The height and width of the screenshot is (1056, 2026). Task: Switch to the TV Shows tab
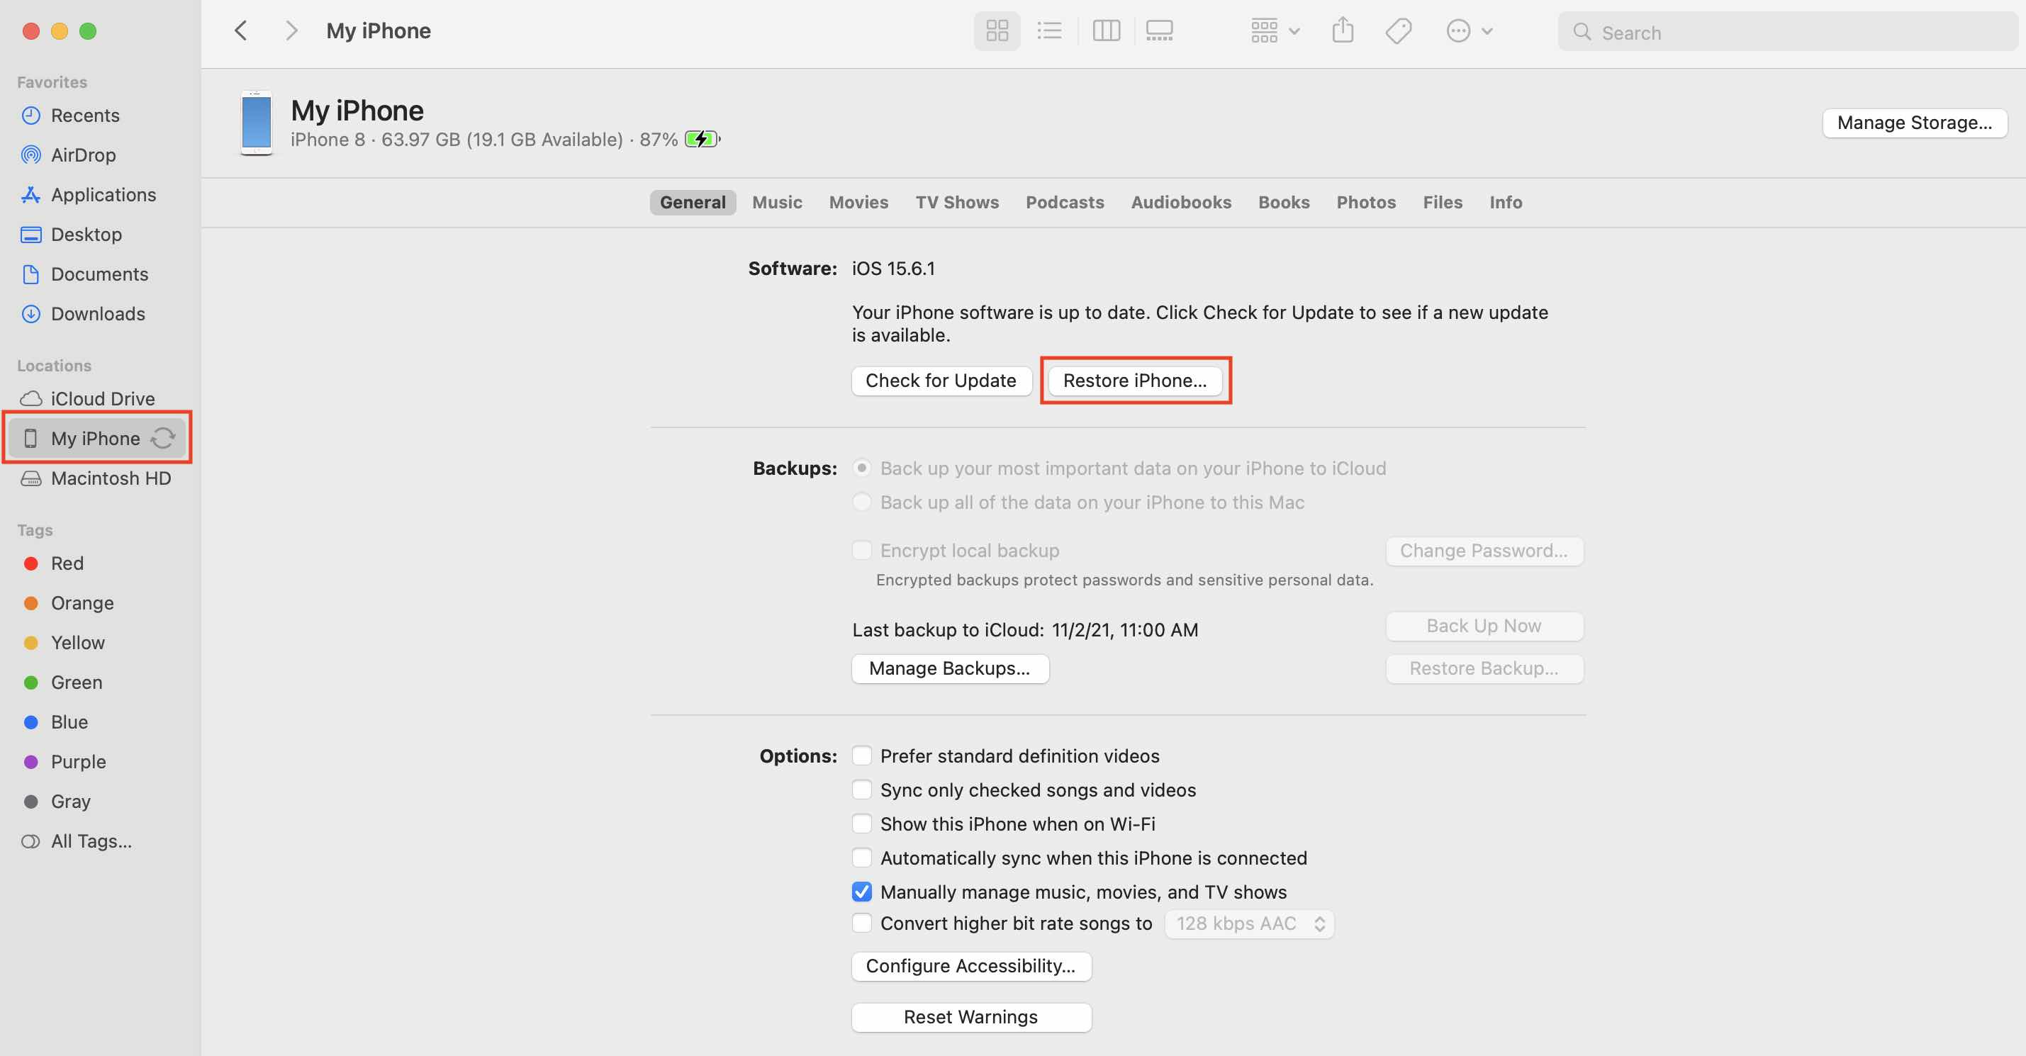pyautogui.click(x=956, y=202)
